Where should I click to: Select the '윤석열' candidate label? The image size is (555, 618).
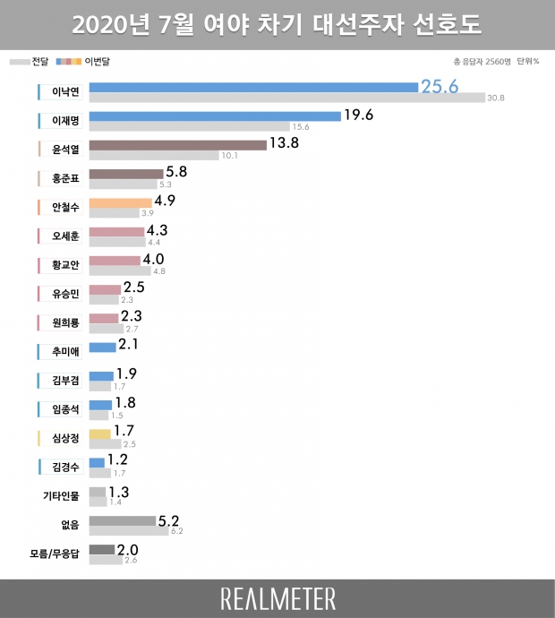pyautogui.click(x=60, y=149)
